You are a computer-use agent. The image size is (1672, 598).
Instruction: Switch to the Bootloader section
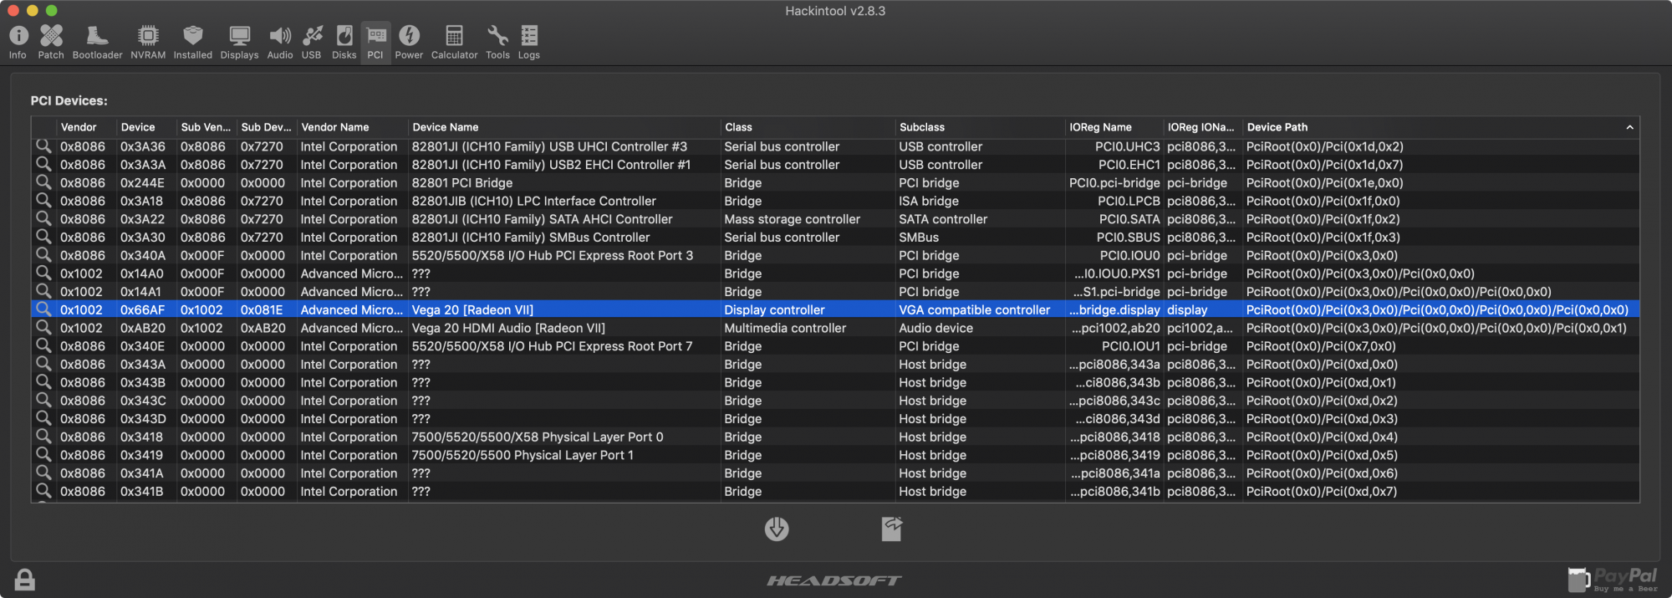click(x=97, y=42)
